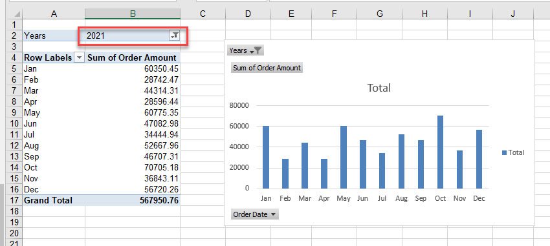Select the Feb row label cell

pyautogui.click(x=54, y=79)
